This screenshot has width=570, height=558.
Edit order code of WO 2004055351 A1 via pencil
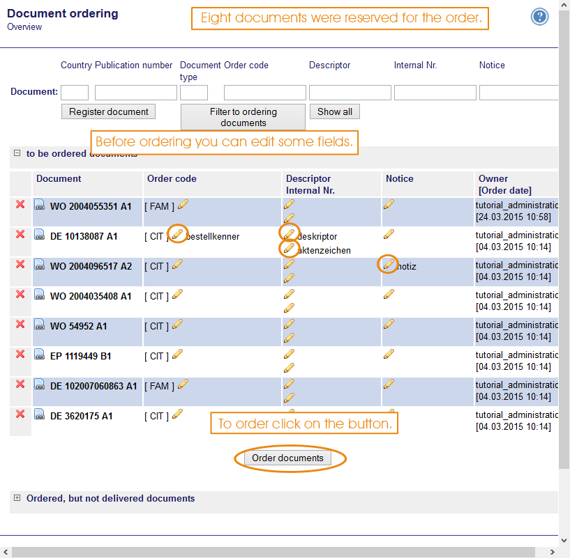[x=183, y=204]
